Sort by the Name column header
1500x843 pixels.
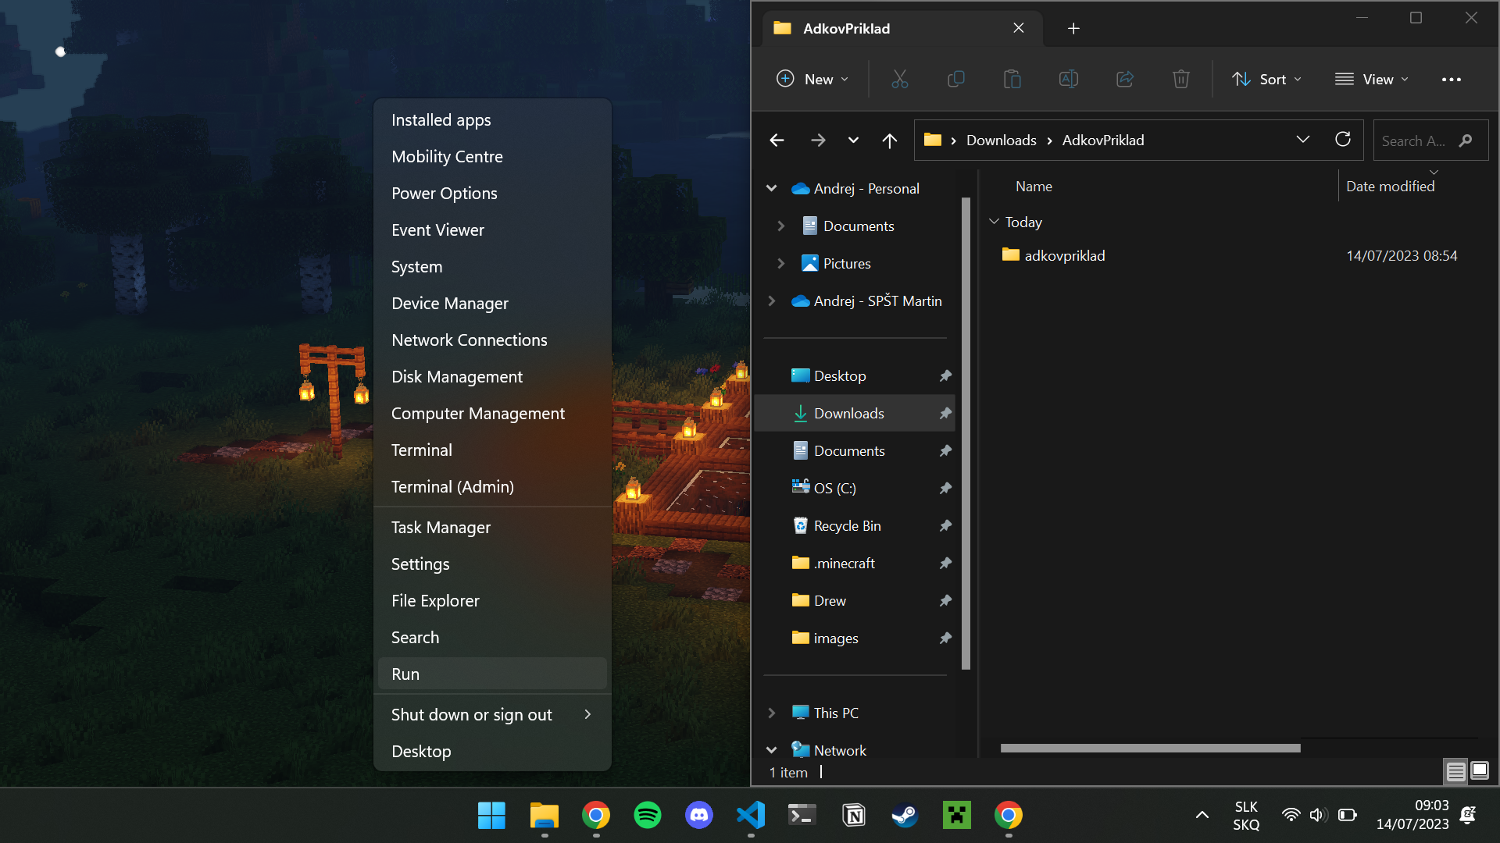point(1034,186)
